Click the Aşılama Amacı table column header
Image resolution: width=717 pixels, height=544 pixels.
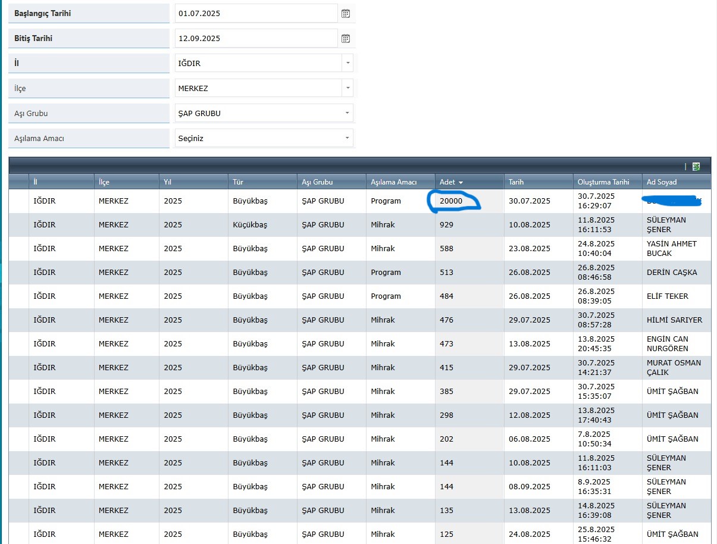393,182
